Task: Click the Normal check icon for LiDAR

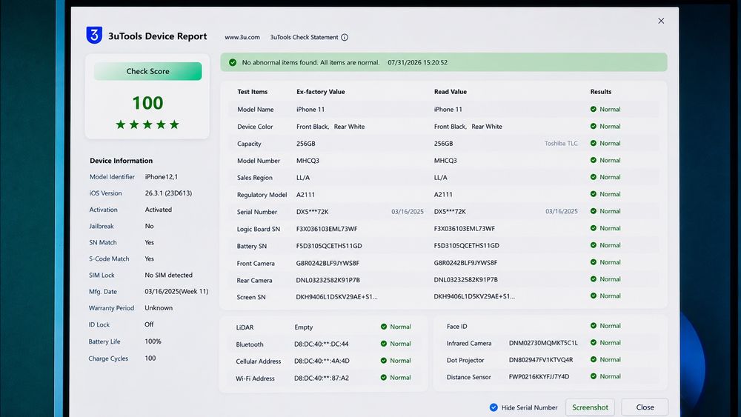Action: pos(384,327)
